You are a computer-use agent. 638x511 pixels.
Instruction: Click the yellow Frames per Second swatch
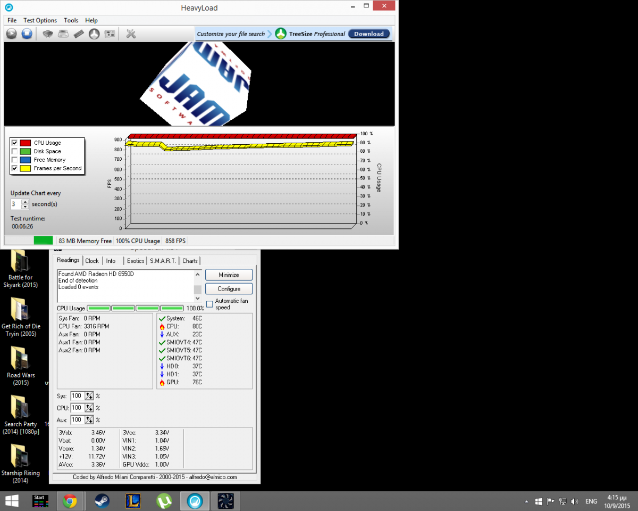point(26,168)
